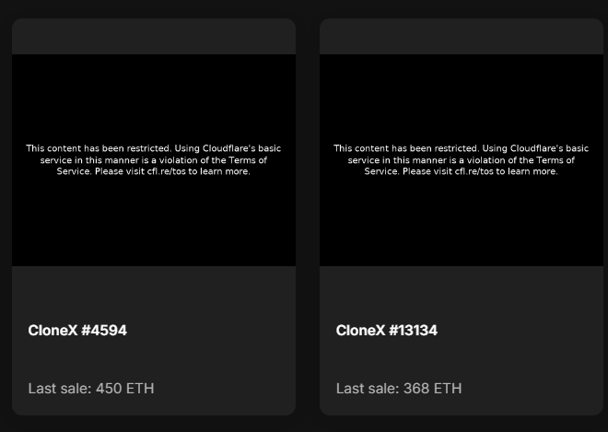The image size is (608, 432).
Task: Click the top header strip of CloneX #4594 card
Action: click(154, 36)
